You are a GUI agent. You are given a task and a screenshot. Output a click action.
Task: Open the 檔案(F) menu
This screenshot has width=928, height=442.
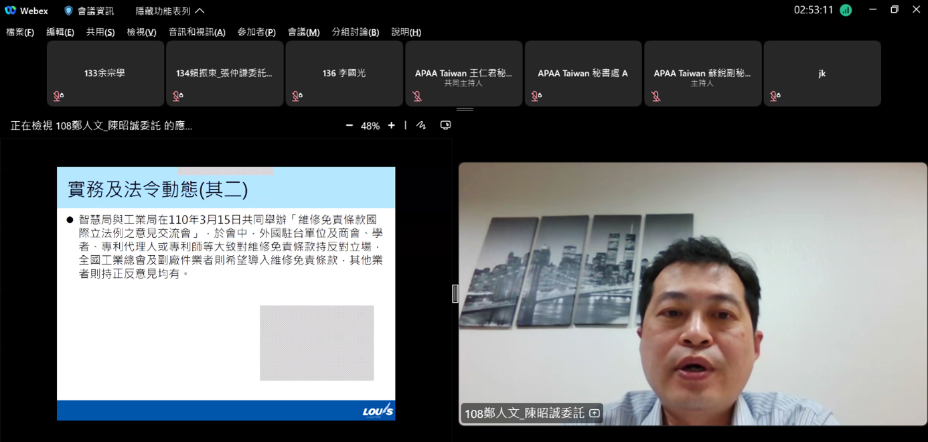pos(20,32)
